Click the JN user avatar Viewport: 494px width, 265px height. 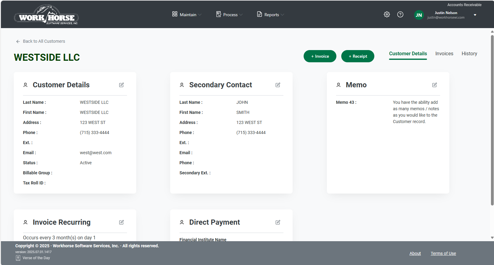[x=419, y=15]
